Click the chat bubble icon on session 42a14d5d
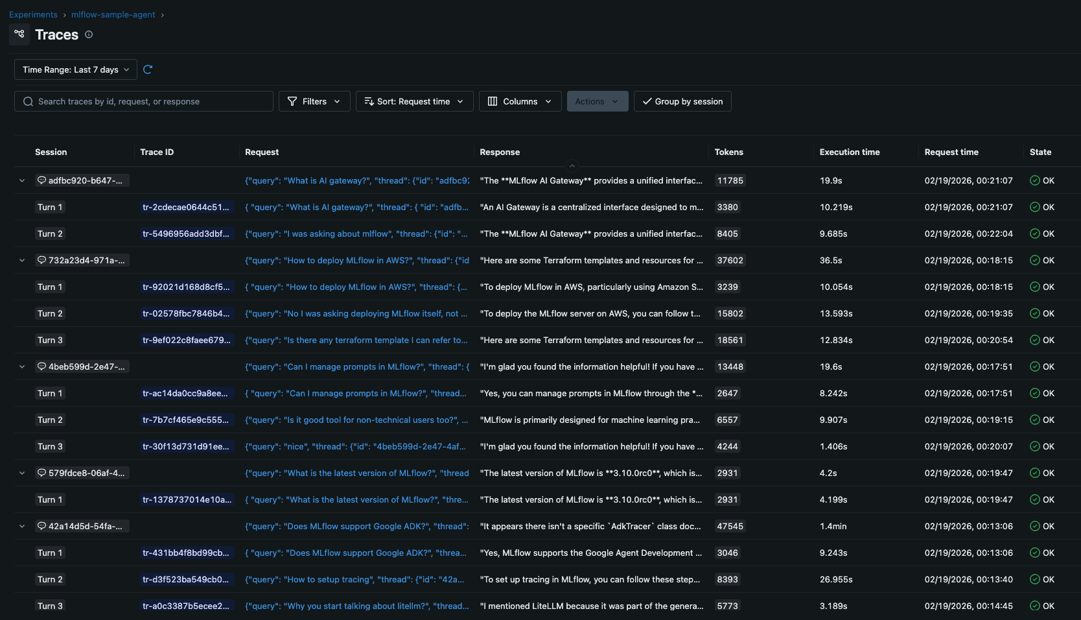The width and height of the screenshot is (1081, 620). tap(41, 526)
